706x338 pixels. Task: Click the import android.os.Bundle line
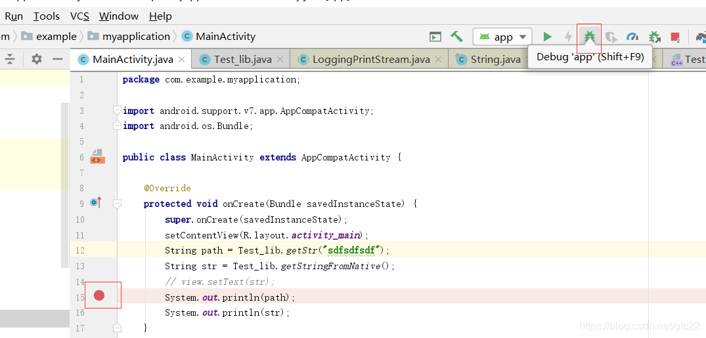coord(188,126)
